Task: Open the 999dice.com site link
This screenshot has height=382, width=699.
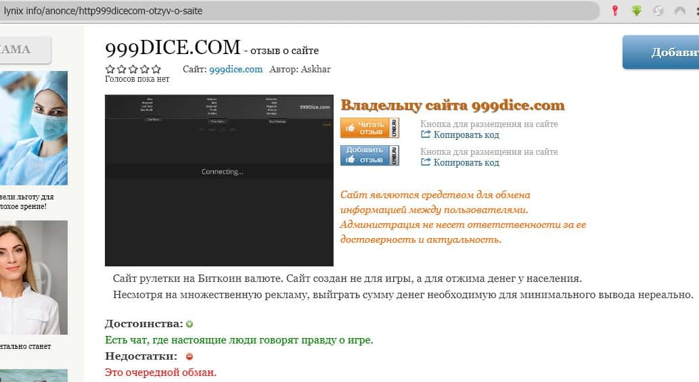Action: pos(236,70)
